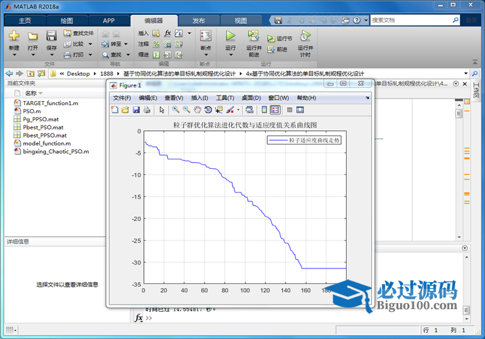Click the Rotate 3D tool in Figure toolbar

(208, 109)
